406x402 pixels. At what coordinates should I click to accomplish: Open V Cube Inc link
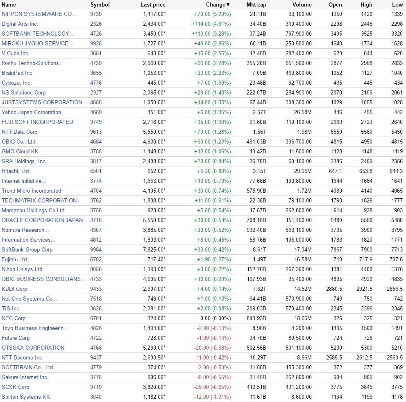[x=15, y=53]
